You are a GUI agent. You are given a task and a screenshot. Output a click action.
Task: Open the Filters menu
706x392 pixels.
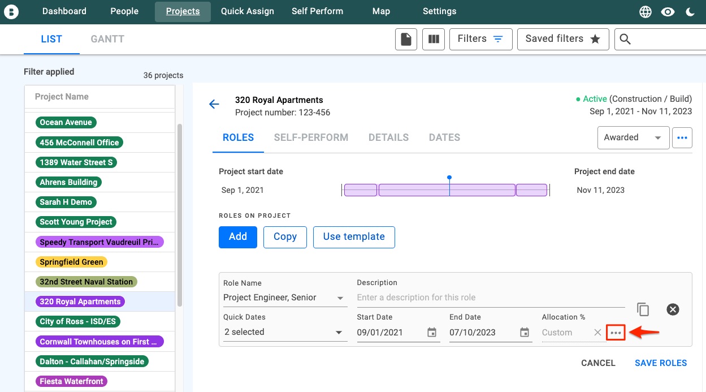click(481, 39)
